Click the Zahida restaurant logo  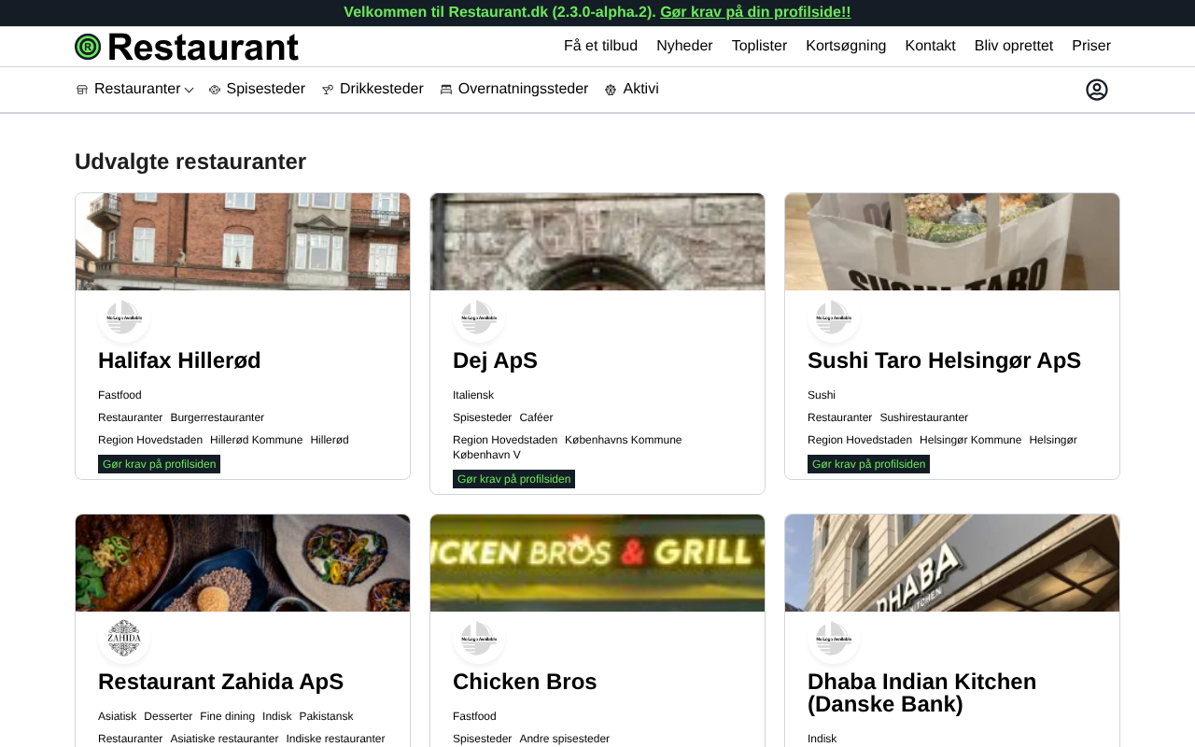(124, 639)
